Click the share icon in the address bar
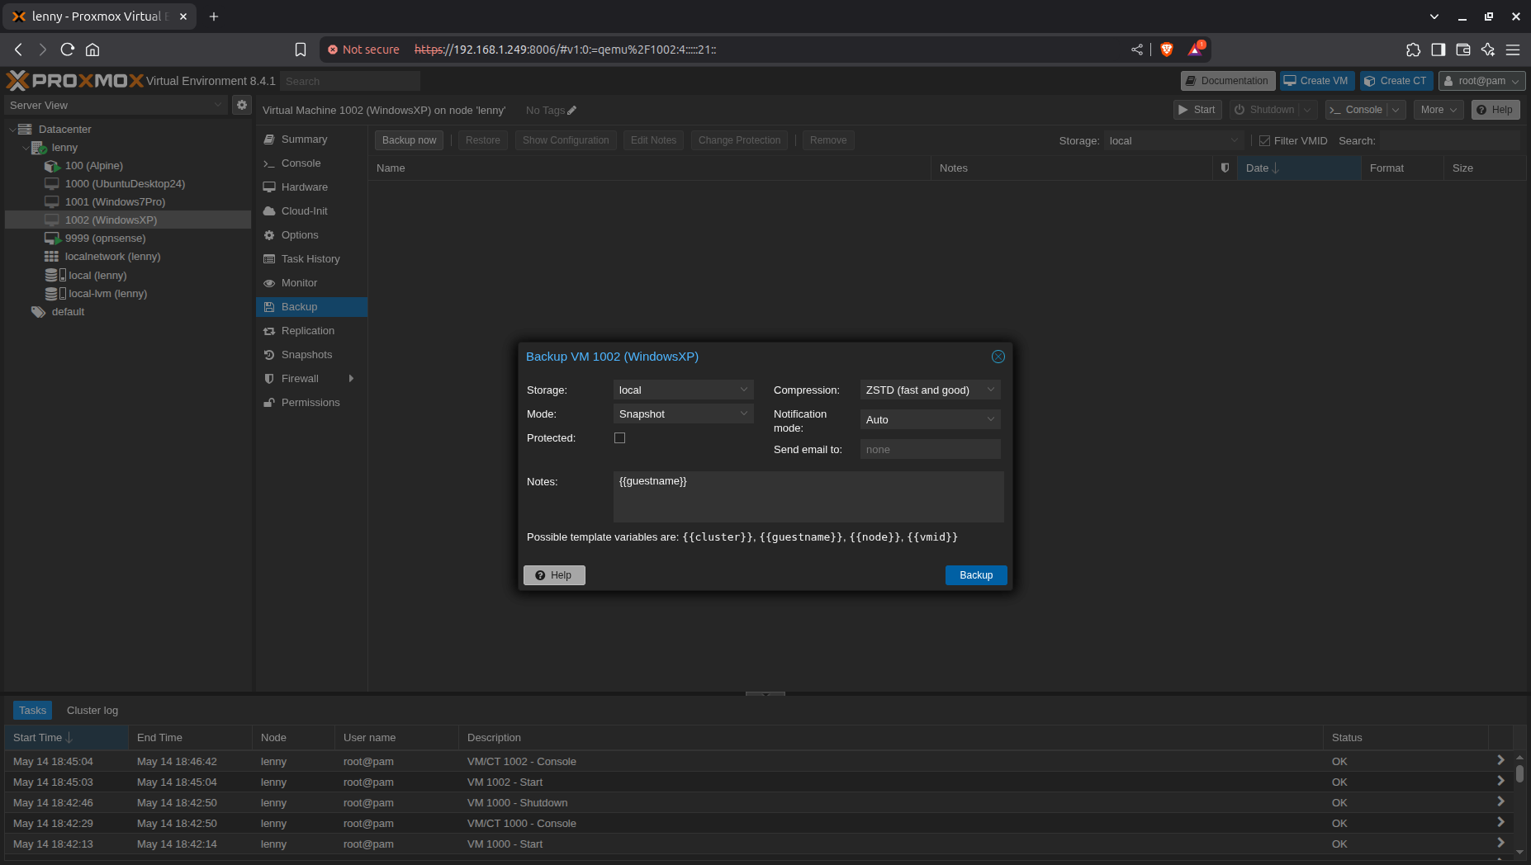The image size is (1531, 865). [x=1137, y=50]
